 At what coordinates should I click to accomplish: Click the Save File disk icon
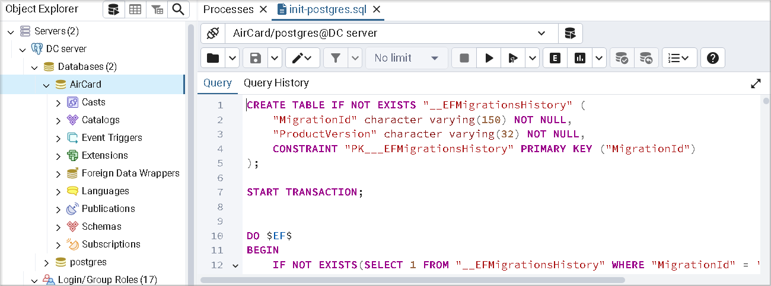[x=256, y=58]
